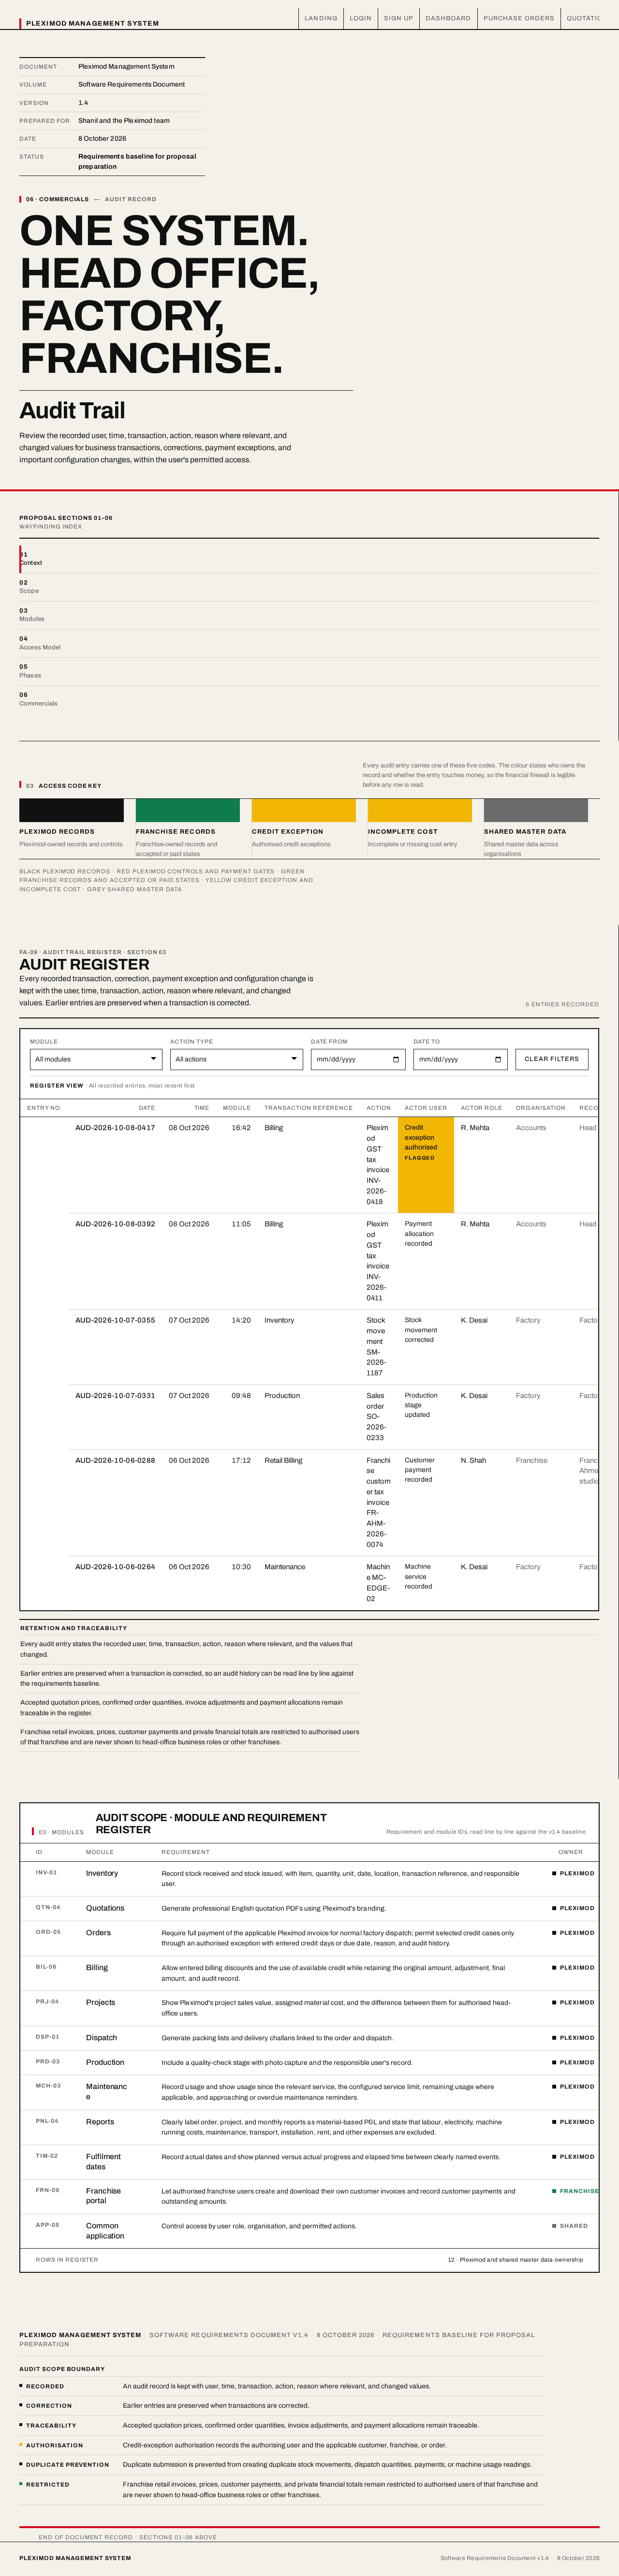Open the Landing nav item
The image size is (619, 2576).
(321, 18)
